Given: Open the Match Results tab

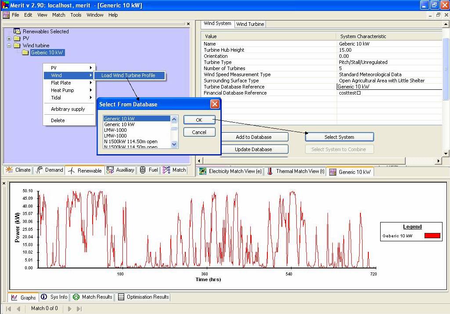Looking at the screenshot, I should 93,297.
